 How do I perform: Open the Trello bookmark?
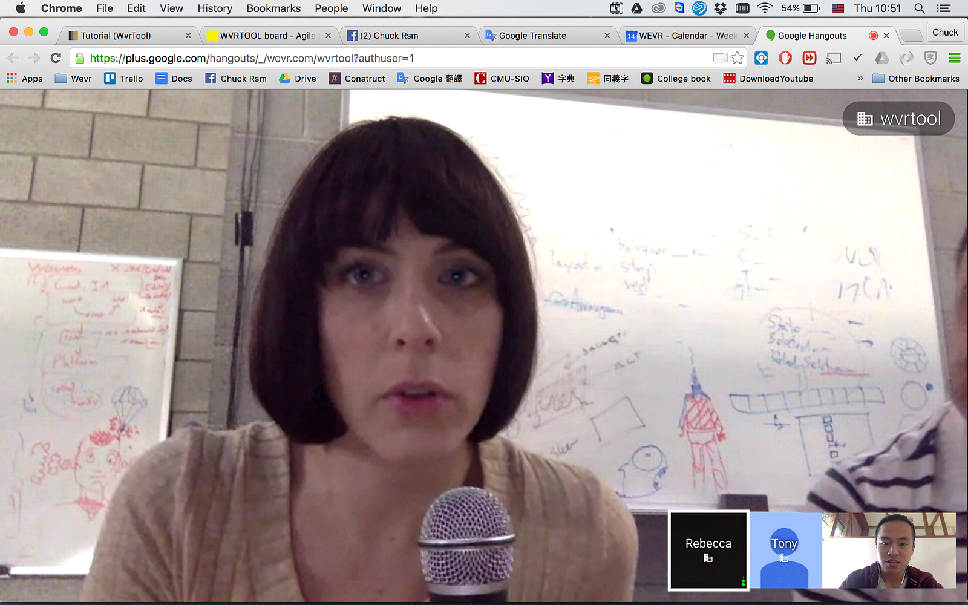tap(124, 79)
